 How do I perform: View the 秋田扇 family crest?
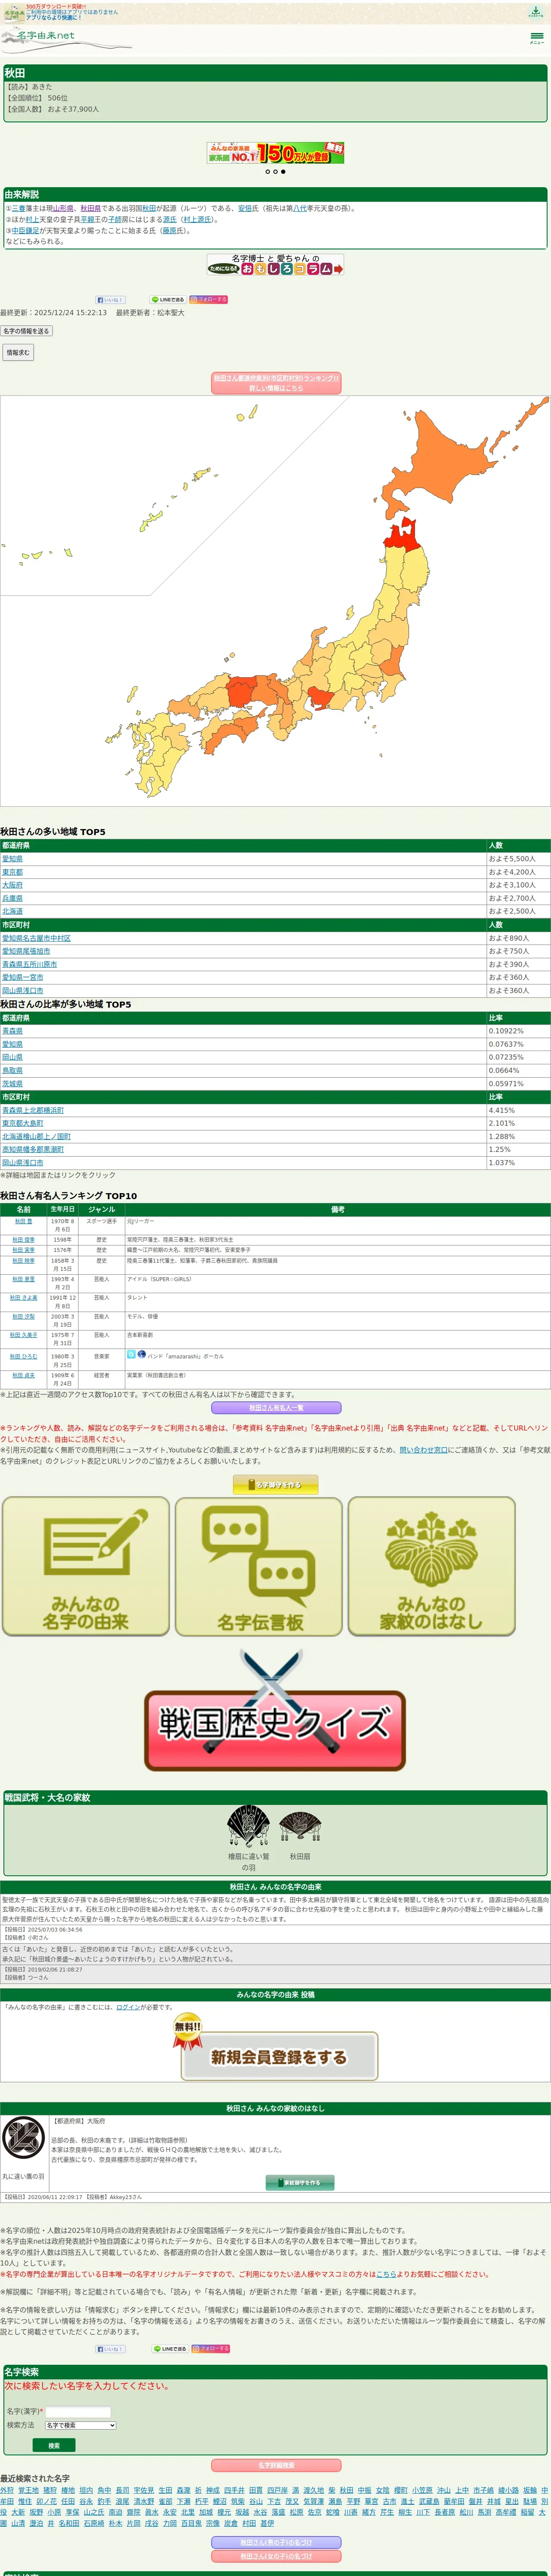point(300,1826)
